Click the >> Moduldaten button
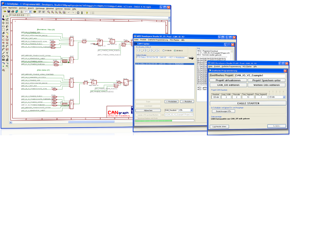 (171, 102)
